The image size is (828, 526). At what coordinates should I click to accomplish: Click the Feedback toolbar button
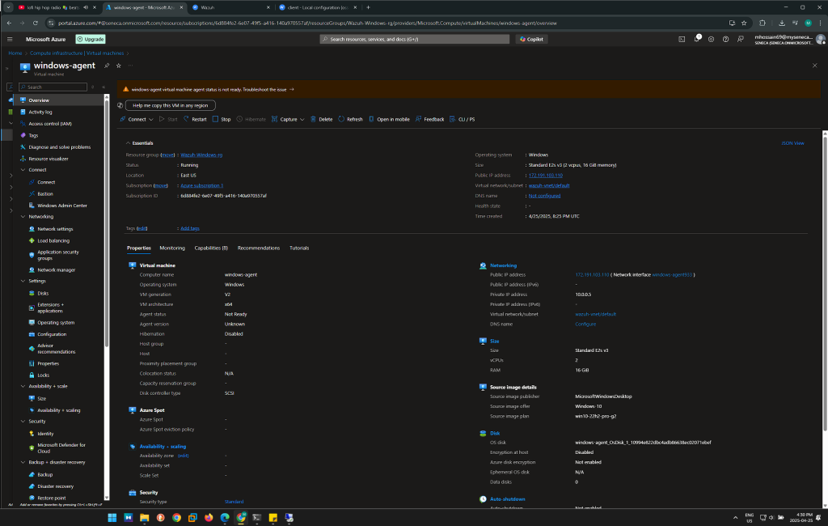coord(430,120)
